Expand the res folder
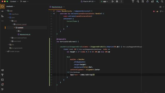 [x=8, y=45]
